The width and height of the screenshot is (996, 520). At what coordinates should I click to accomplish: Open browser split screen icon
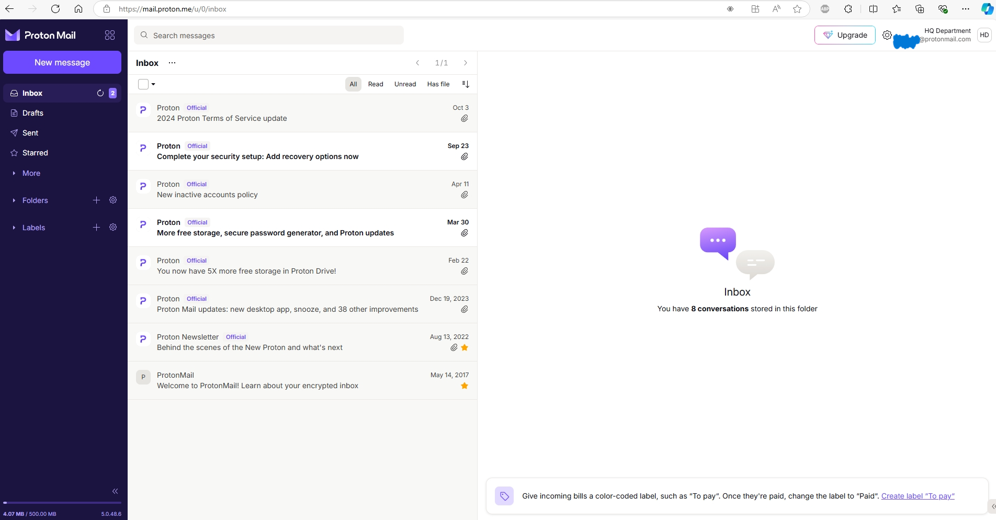[x=873, y=9]
